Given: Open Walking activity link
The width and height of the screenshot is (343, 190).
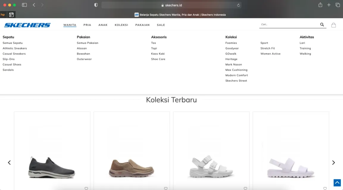Looking at the screenshot, I should 306,54.
